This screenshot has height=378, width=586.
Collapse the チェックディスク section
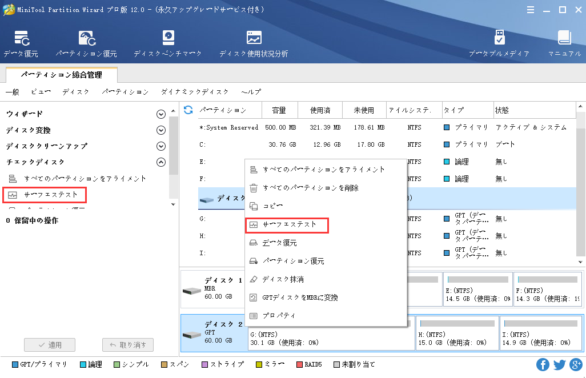point(161,162)
